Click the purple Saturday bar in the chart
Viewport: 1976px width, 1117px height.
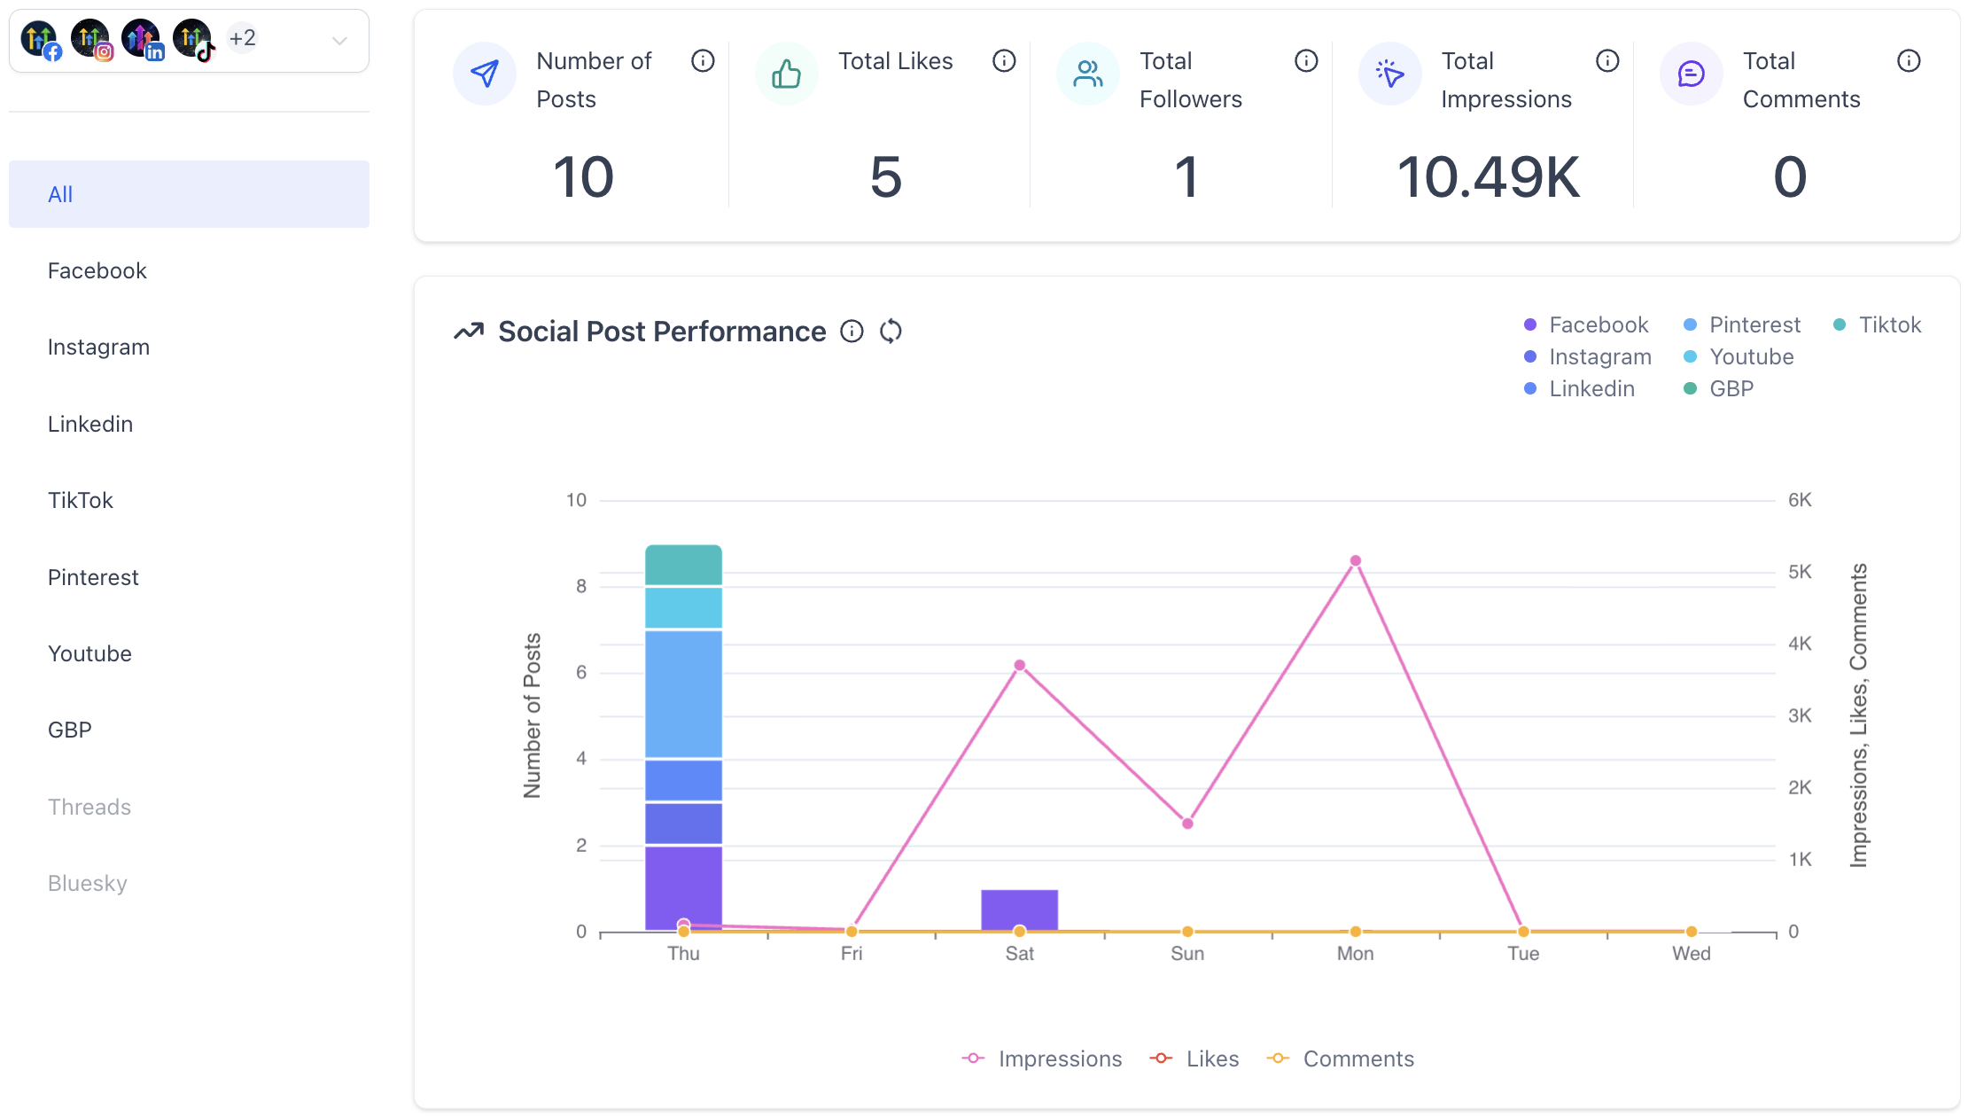(x=1019, y=909)
